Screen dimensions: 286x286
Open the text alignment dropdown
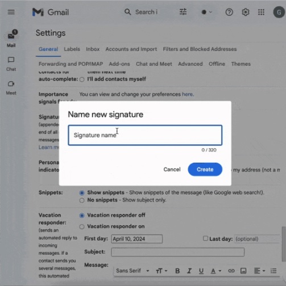tap(259, 271)
